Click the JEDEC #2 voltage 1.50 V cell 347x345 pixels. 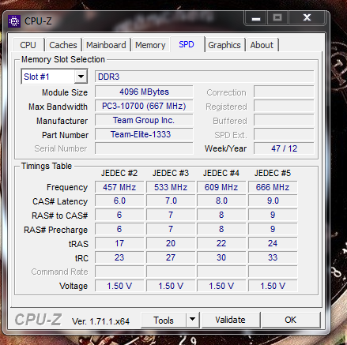(119, 286)
